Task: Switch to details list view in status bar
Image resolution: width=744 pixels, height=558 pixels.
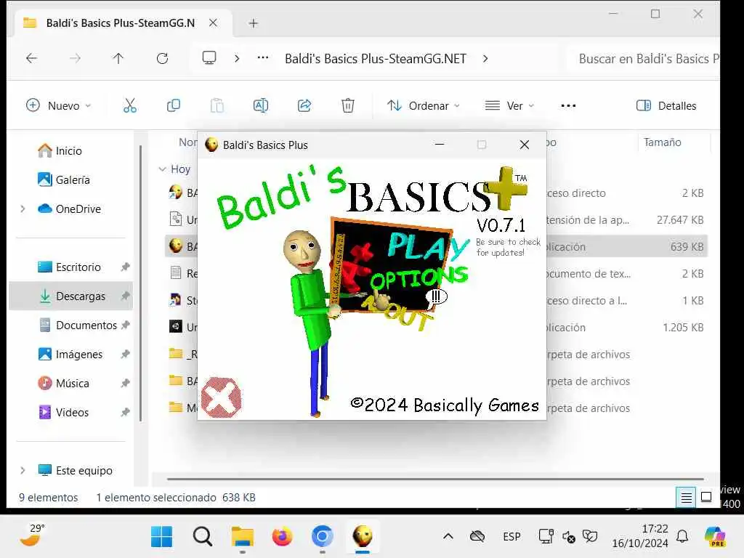Action: point(686,497)
